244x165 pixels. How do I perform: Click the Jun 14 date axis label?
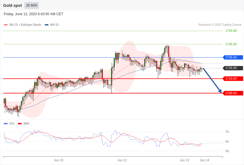pyautogui.click(x=204, y=160)
